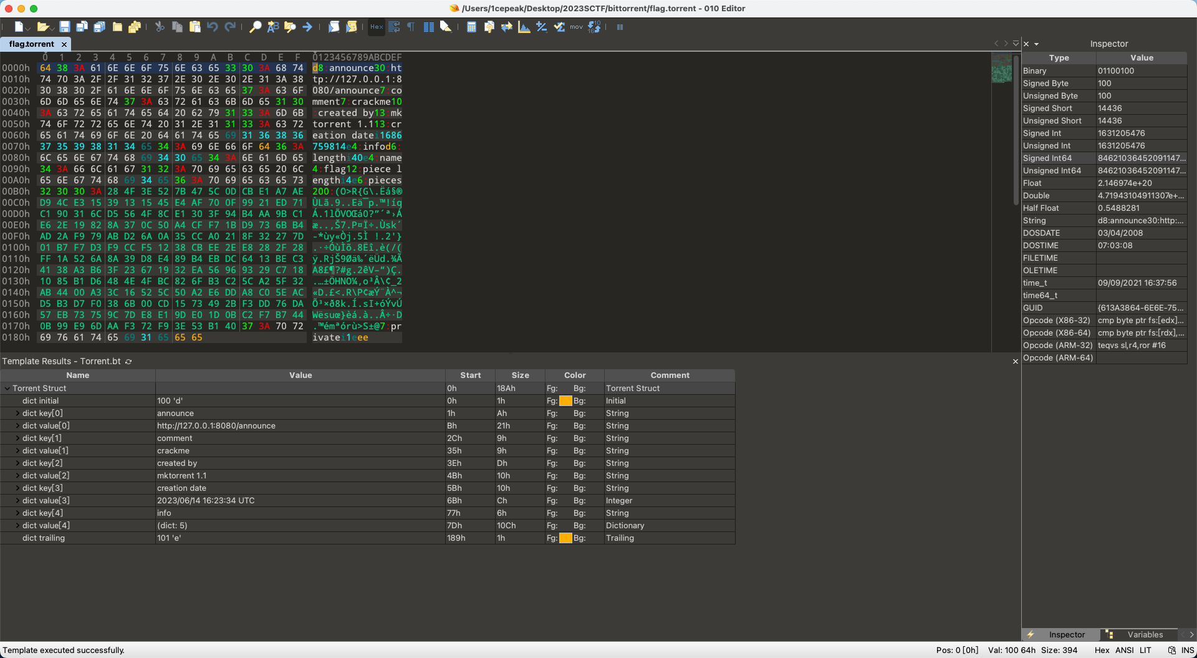Click the hex editor mini-map thumbnail
Screen dimensions: 1197x658
pos(1001,68)
